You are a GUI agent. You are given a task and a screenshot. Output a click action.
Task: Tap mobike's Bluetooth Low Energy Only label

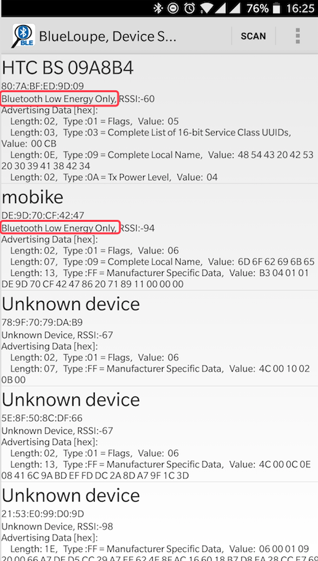click(59, 228)
